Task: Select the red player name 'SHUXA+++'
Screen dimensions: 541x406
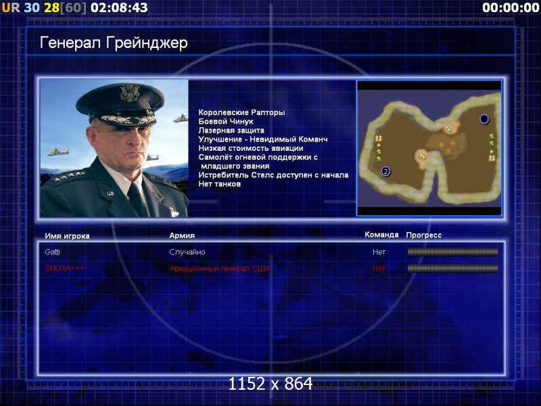Action: tap(64, 268)
